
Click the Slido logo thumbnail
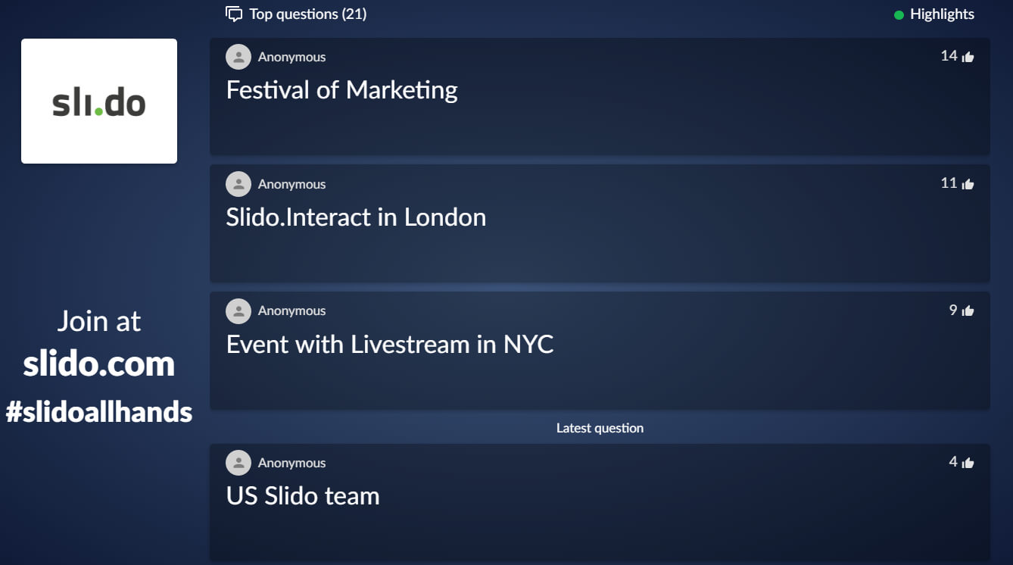click(99, 101)
